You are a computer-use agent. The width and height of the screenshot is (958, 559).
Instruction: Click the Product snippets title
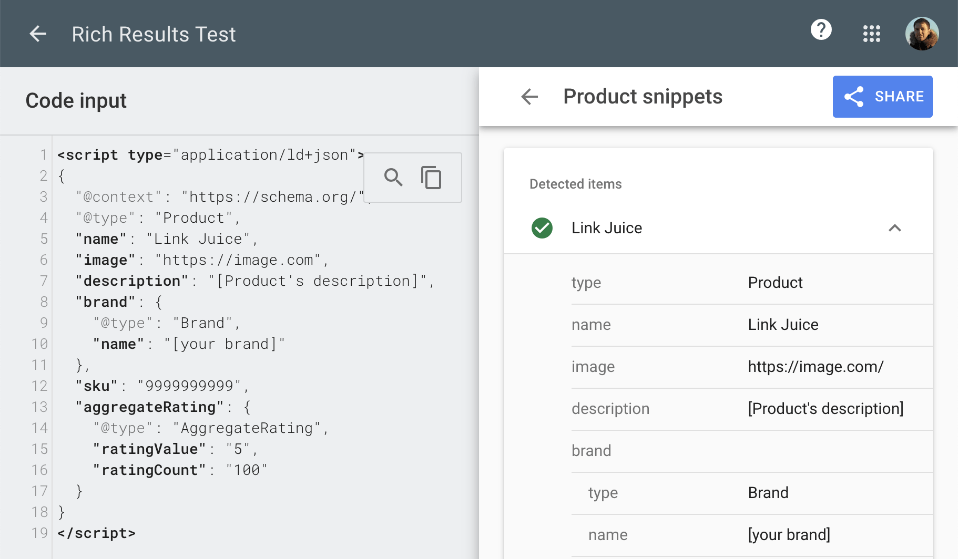click(643, 97)
